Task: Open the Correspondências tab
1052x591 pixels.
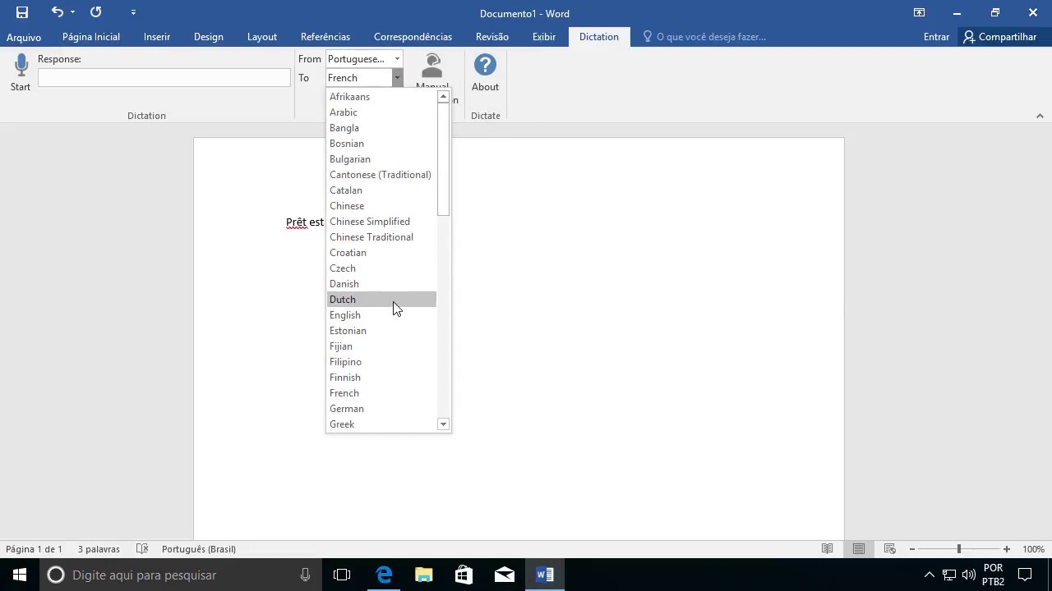Action: click(413, 37)
